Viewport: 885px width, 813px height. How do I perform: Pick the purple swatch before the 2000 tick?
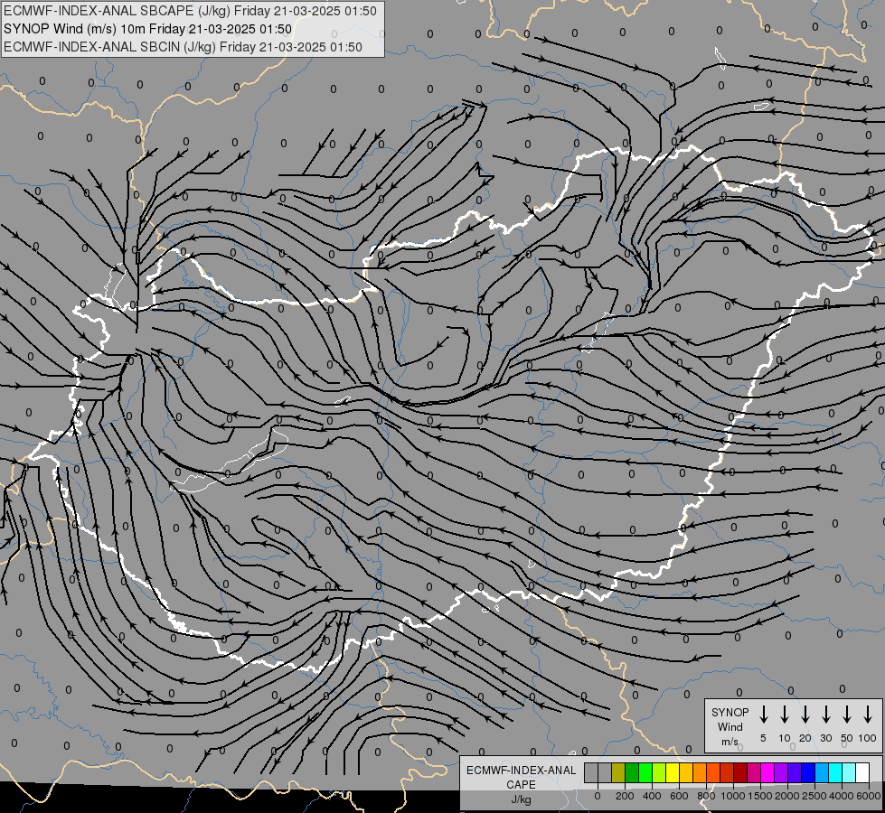click(780, 772)
